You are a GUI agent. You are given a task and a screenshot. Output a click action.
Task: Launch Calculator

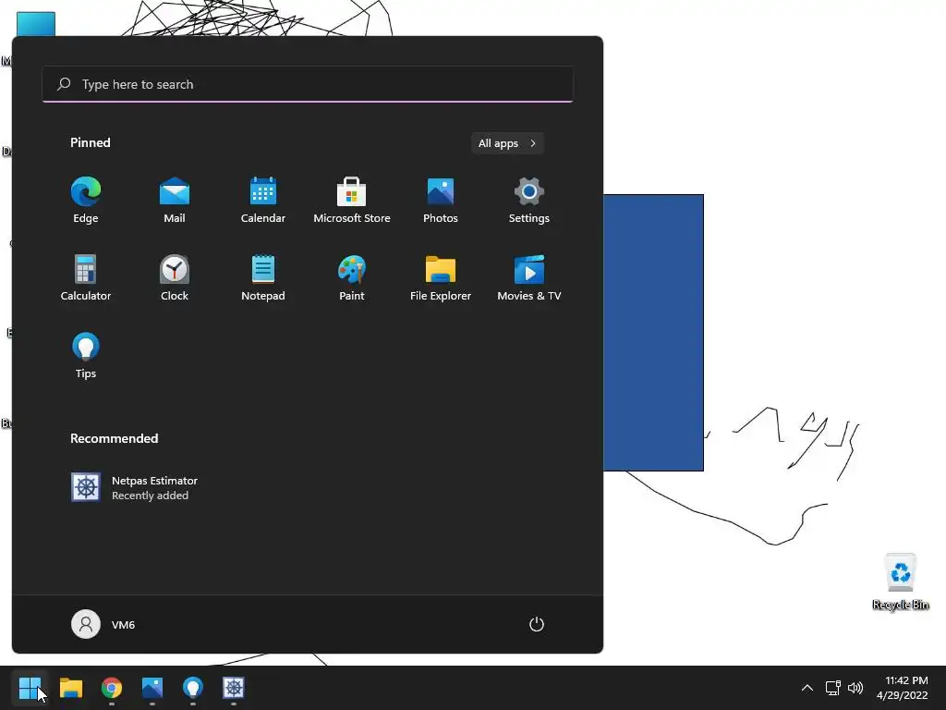pyautogui.click(x=86, y=277)
